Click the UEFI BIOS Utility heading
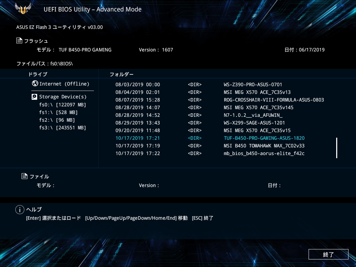The width and height of the screenshot is (356, 267). tap(92, 9)
